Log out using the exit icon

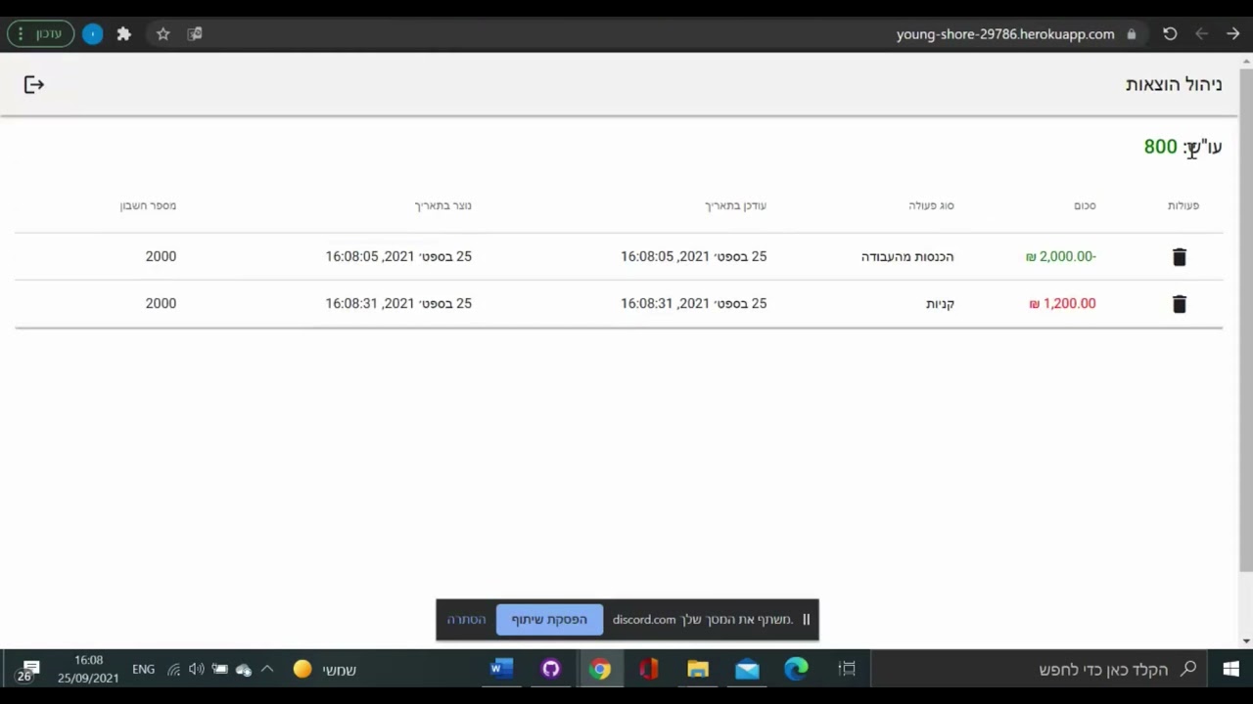coord(34,85)
